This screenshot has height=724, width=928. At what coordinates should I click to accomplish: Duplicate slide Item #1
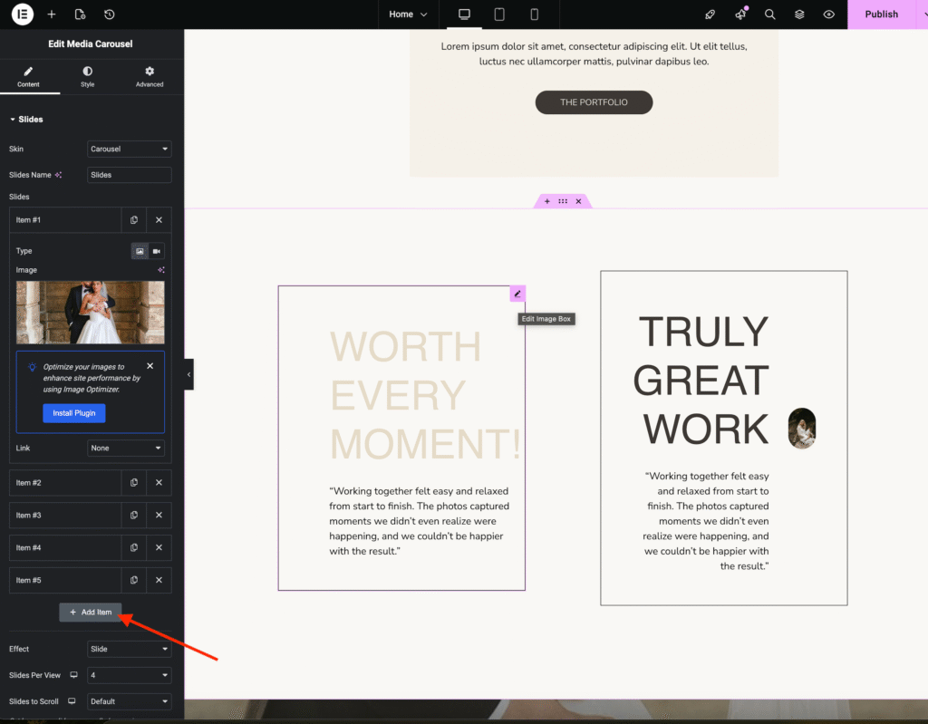point(134,220)
